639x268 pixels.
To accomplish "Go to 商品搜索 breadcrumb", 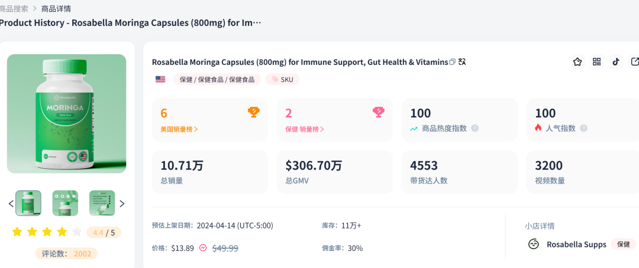I will [14, 9].
